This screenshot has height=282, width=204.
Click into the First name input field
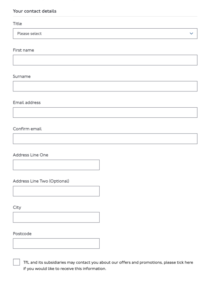point(105,60)
